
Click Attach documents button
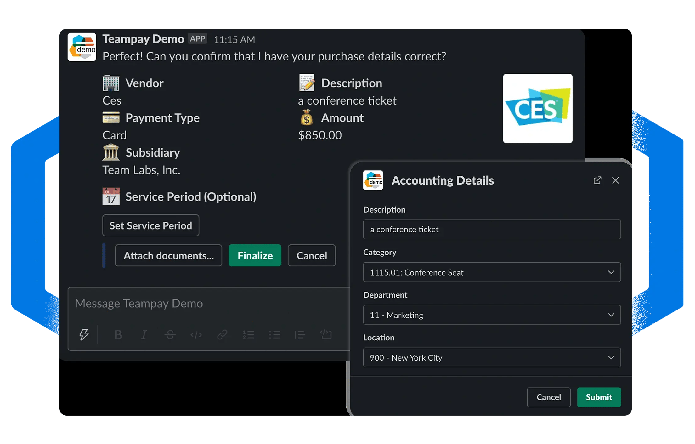168,255
